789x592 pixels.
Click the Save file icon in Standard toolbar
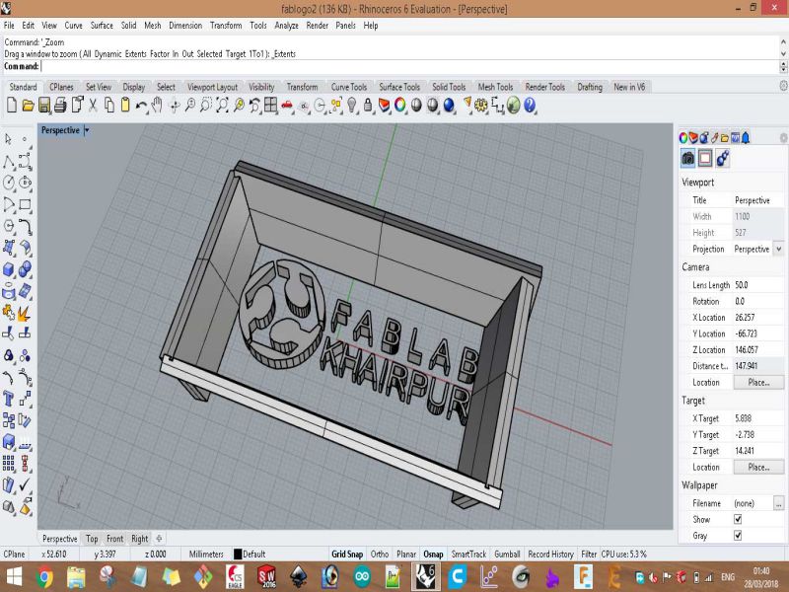(44, 105)
